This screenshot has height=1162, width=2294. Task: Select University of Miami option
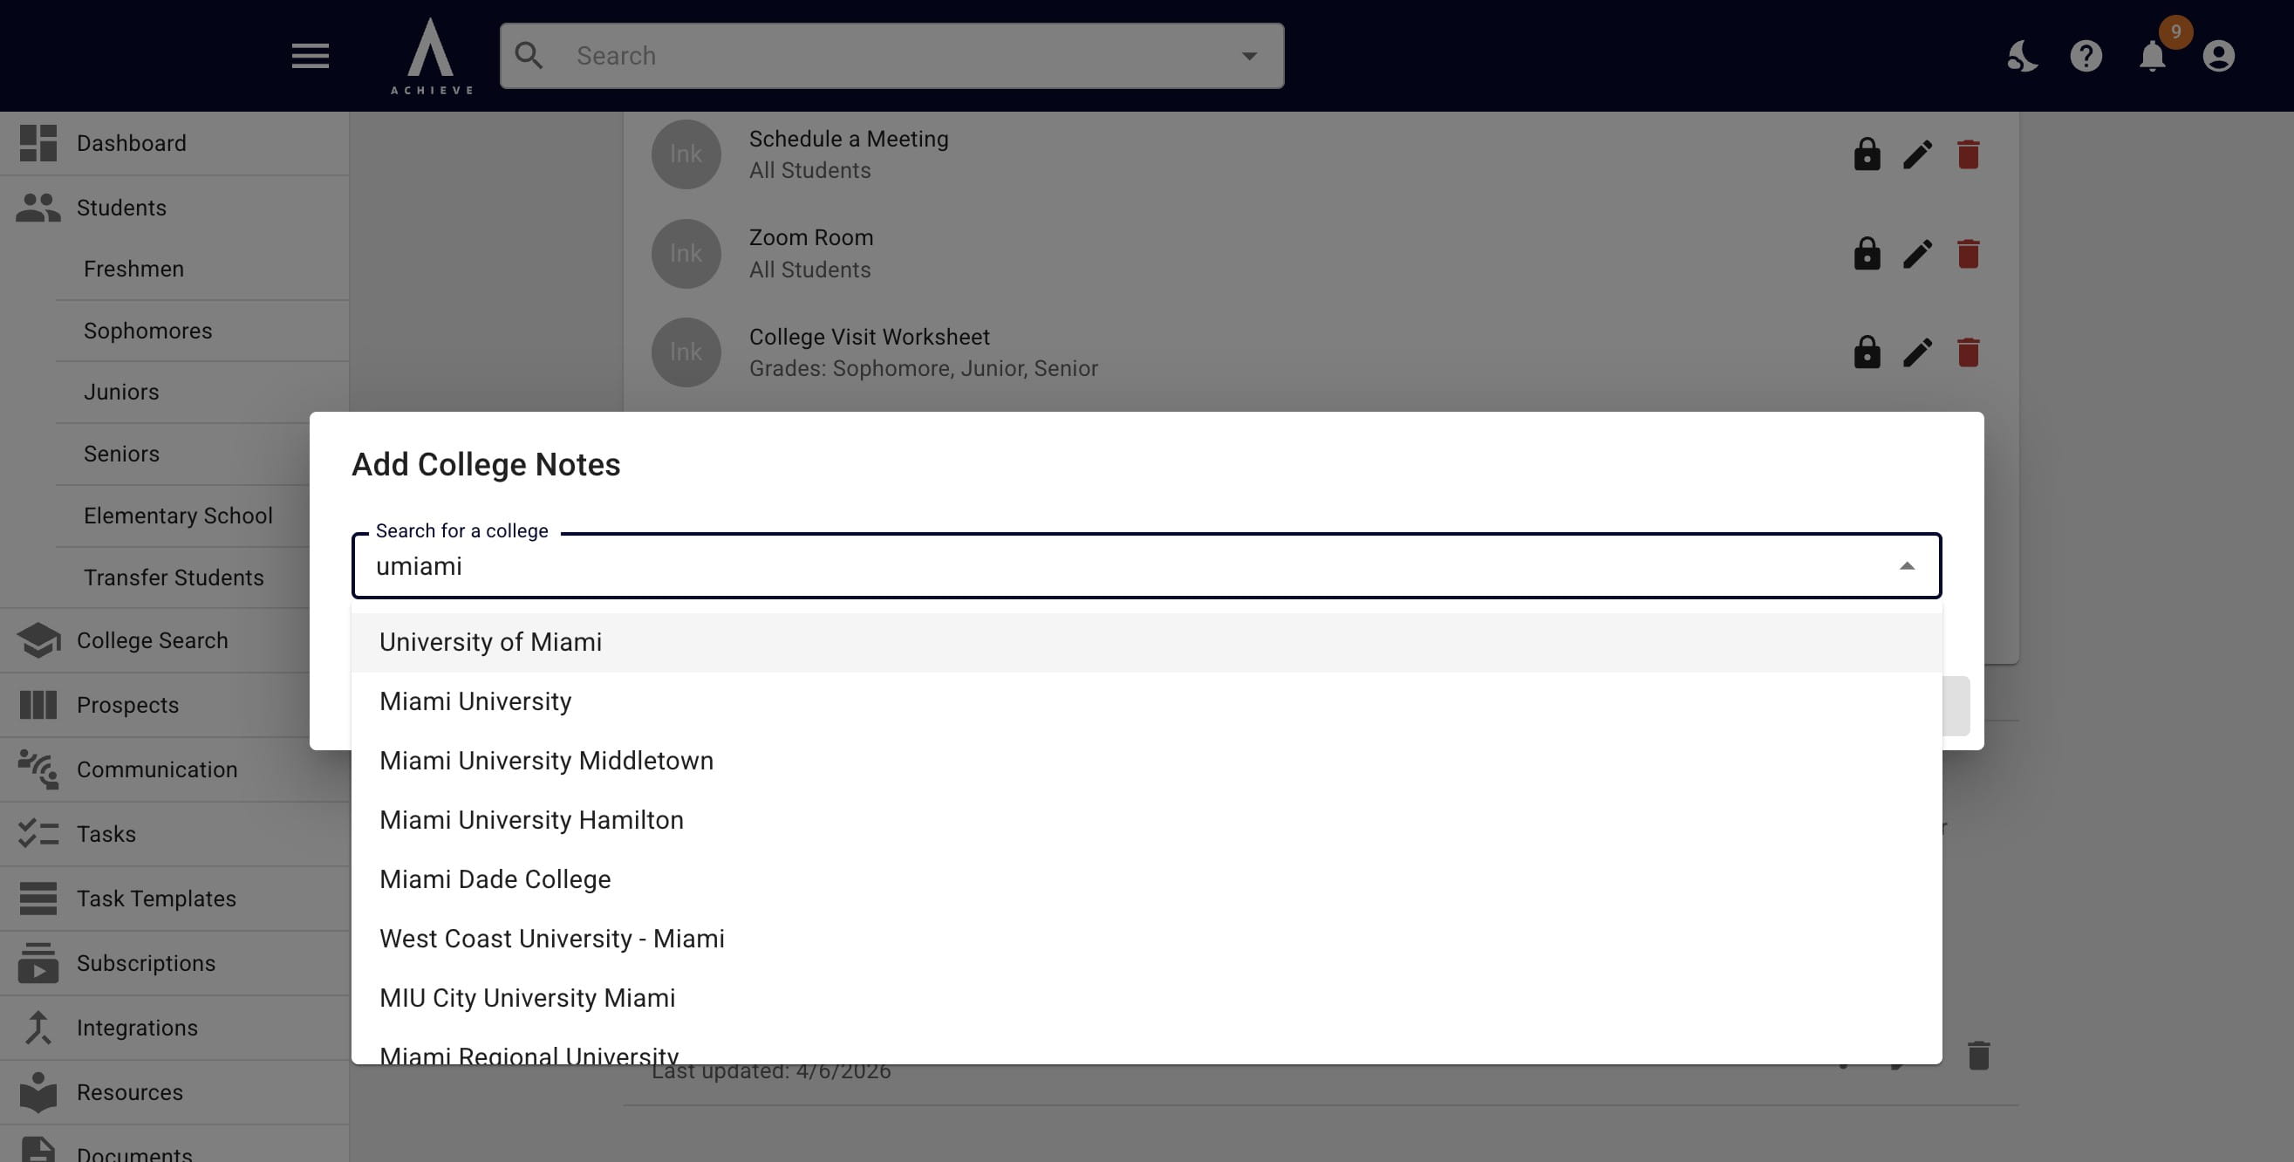click(x=1146, y=642)
